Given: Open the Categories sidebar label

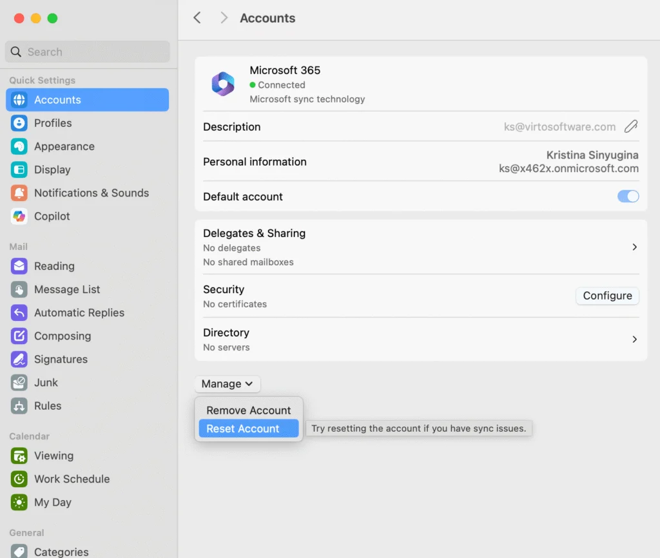Looking at the screenshot, I should [61, 552].
